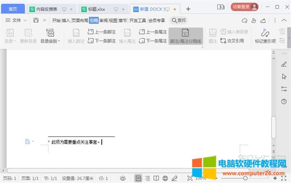
Task: Go to 上一条脚注
Action: pyautogui.click(x=101, y=32)
